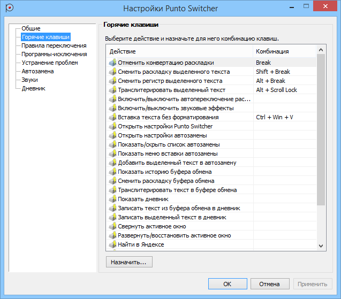Screen dimensions: 341x299
Task: Select row 'Найти в Яндексе'
Action: click(211, 244)
